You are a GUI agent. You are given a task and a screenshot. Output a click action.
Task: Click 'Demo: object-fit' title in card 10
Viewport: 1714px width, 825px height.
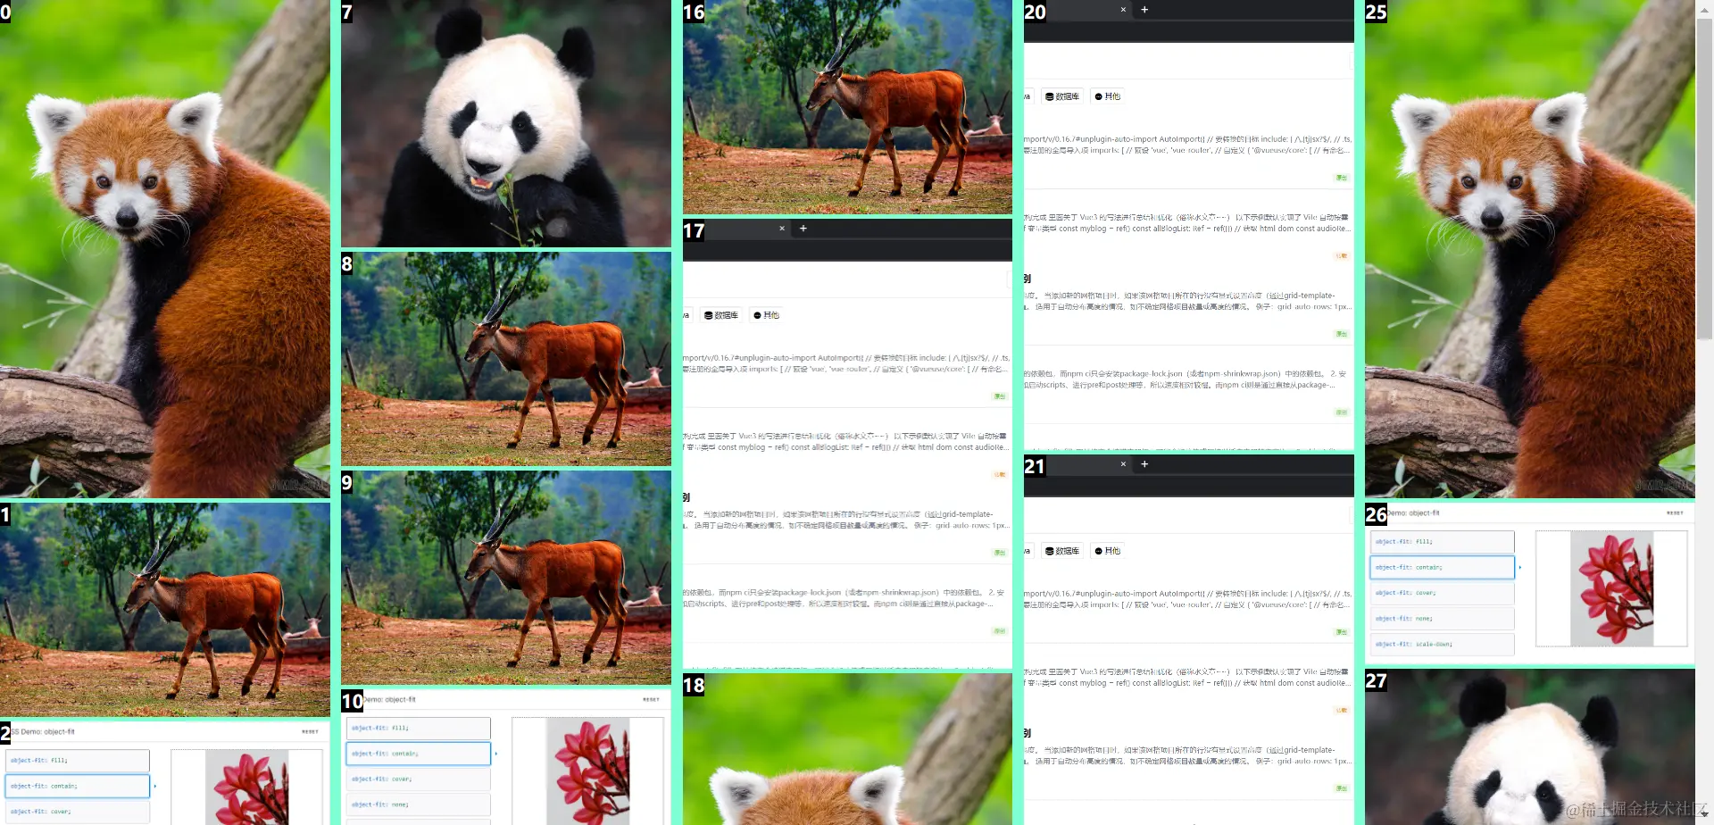pyautogui.click(x=389, y=700)
